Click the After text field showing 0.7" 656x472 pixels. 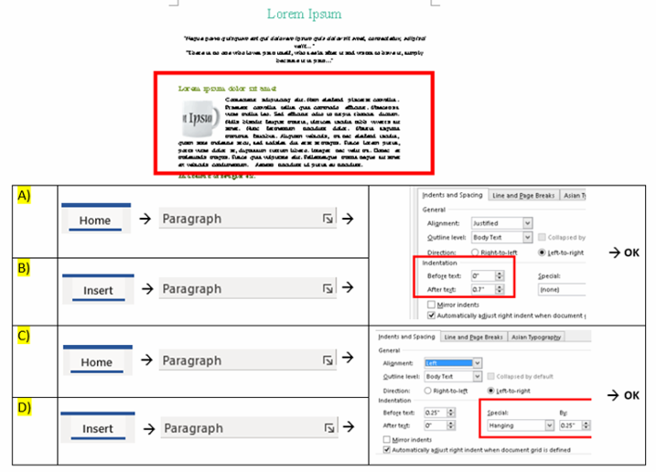(480, 288)
